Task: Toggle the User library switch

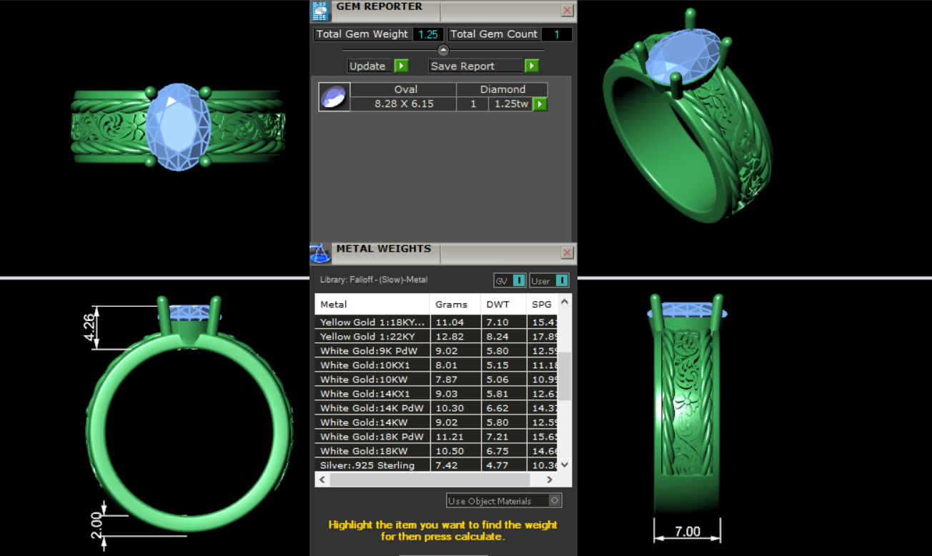Action: [562, 281]
